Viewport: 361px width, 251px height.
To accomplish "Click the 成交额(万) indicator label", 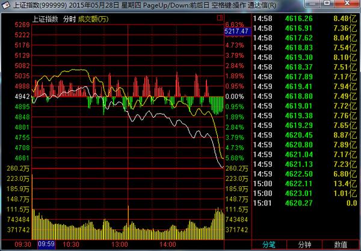I will click(x=93, y=19).
